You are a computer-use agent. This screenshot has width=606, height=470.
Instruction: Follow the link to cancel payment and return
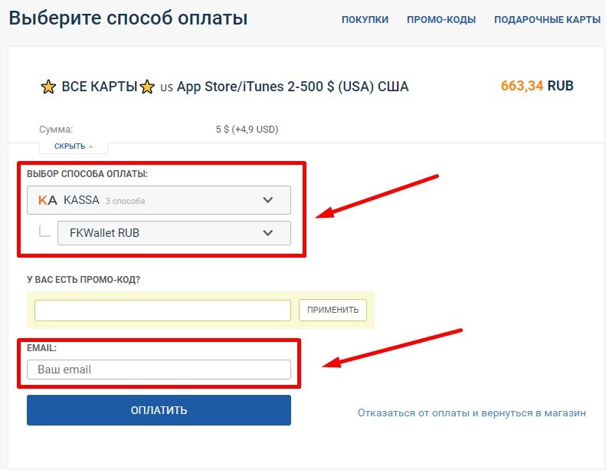point(471,412)
